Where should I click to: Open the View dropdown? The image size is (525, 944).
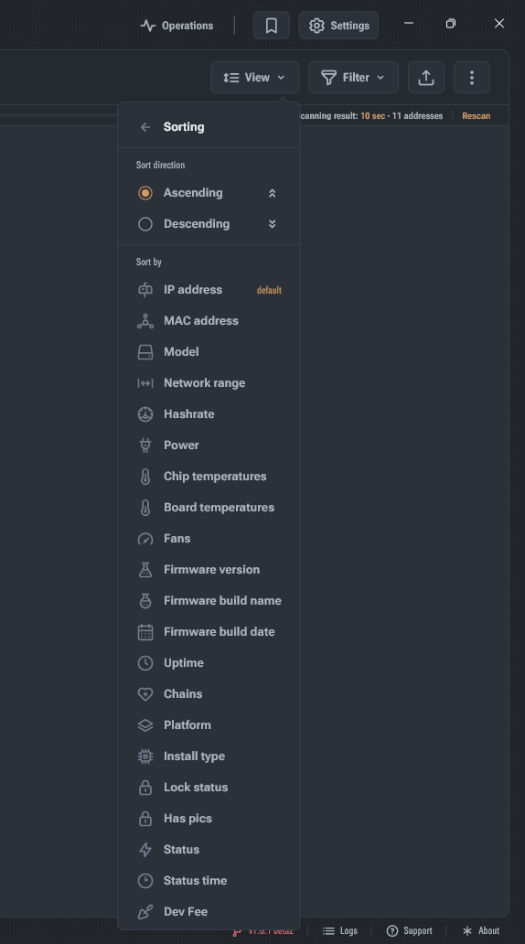(x=255, y=77)
